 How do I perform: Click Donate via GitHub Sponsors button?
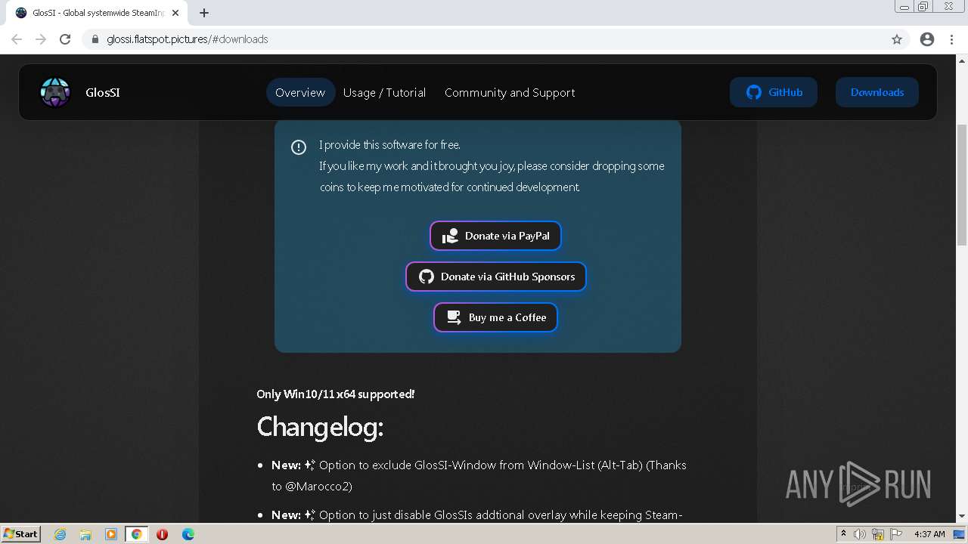point(495,277)
